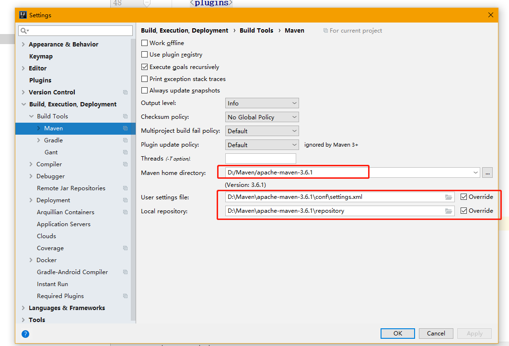Click the project-level icon beside Arquillian Containers
This screenshot has height=346, width=509.
click(x=125, y=212)
